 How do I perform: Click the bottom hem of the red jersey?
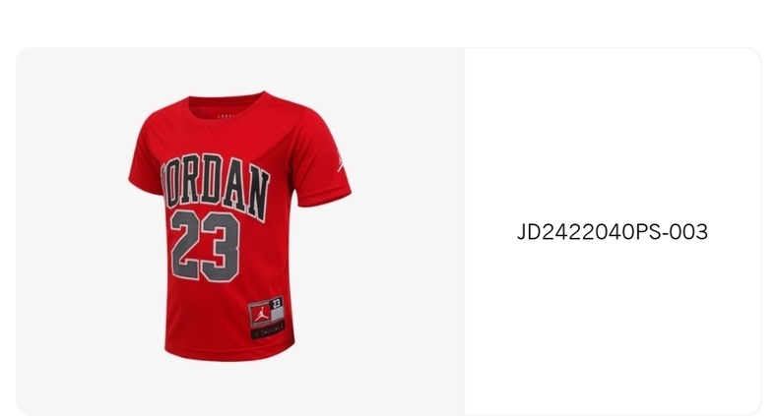point(229,352)
